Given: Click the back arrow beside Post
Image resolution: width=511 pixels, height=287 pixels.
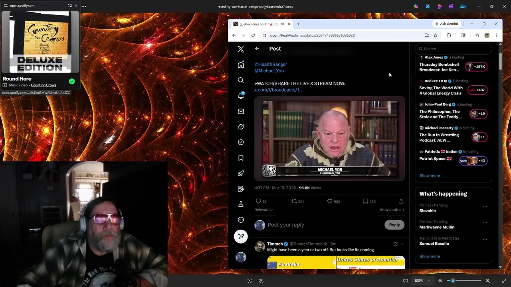Looking at the screenshot, I should (257, 49).
